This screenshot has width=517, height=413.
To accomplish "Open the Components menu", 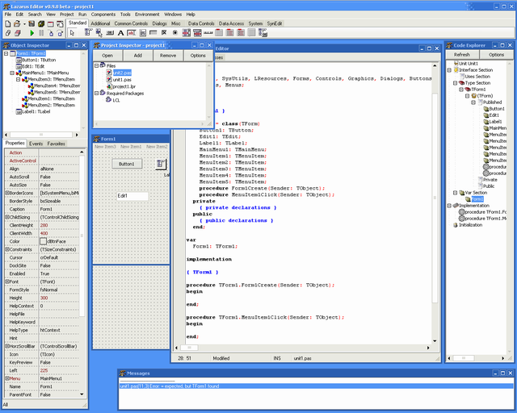I will click(103, 15).
